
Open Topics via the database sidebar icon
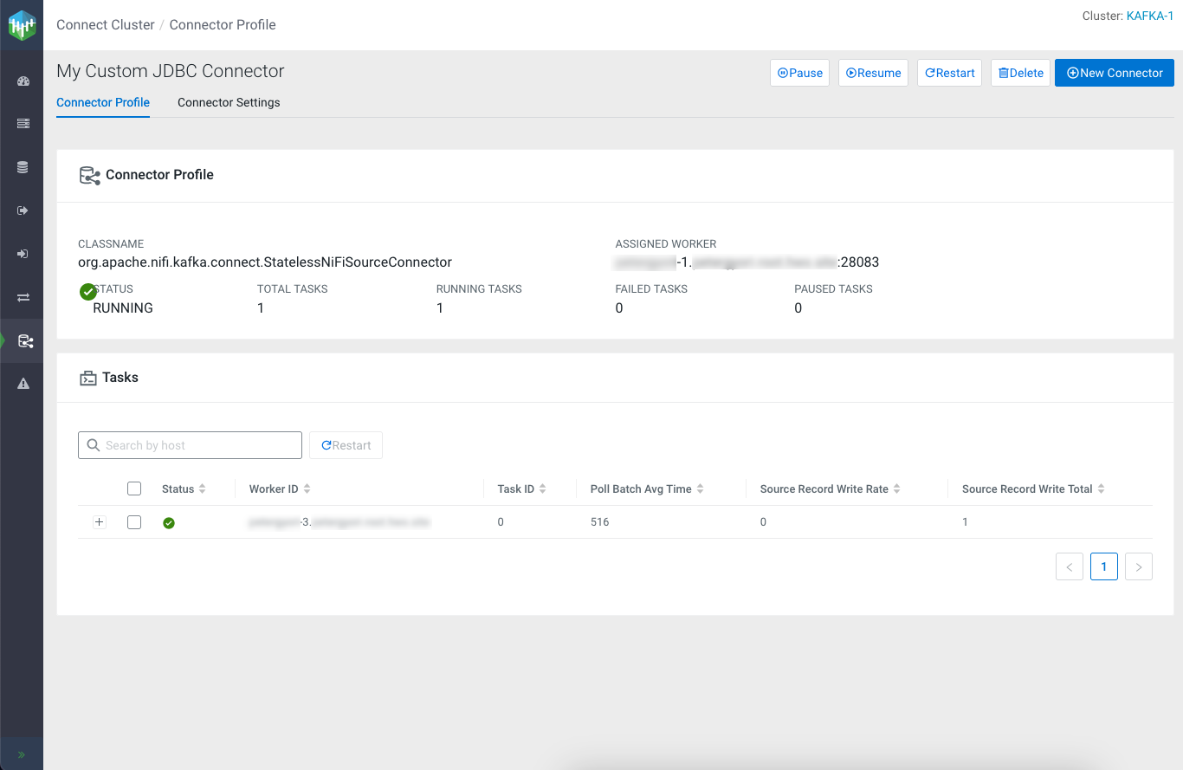coord(23,167)
